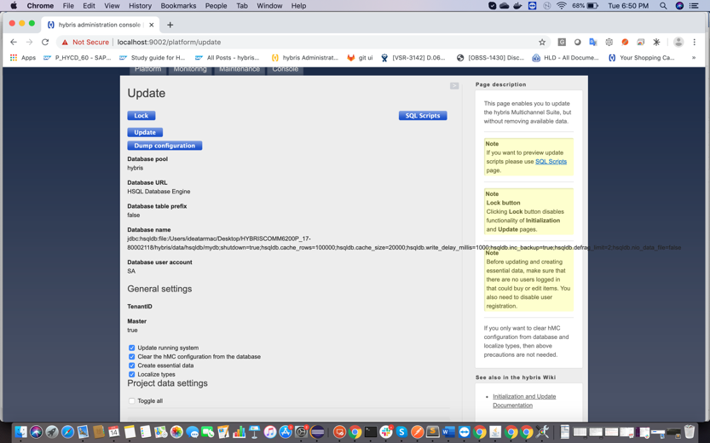Expand the Monitoring navigation menu
Viewport: 710px width, 443px height.
190,69
